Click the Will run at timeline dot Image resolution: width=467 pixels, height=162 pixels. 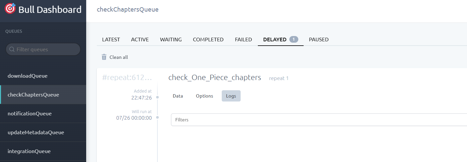(x=157, y=117)
